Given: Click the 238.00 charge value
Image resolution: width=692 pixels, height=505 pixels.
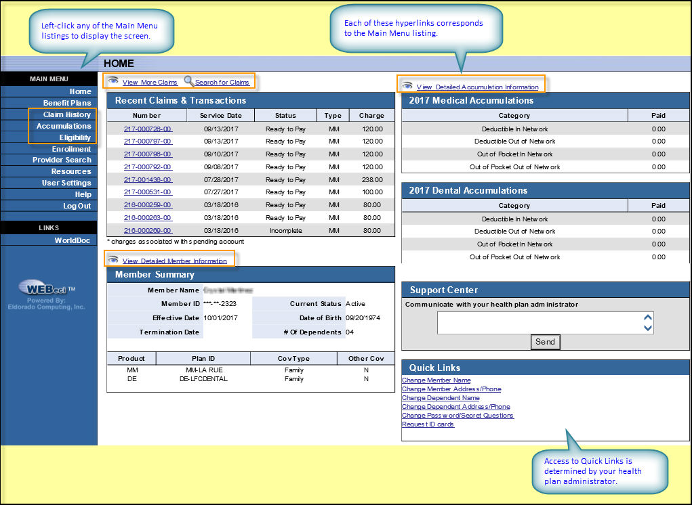Looking at the screenshot, I should 373,180.
